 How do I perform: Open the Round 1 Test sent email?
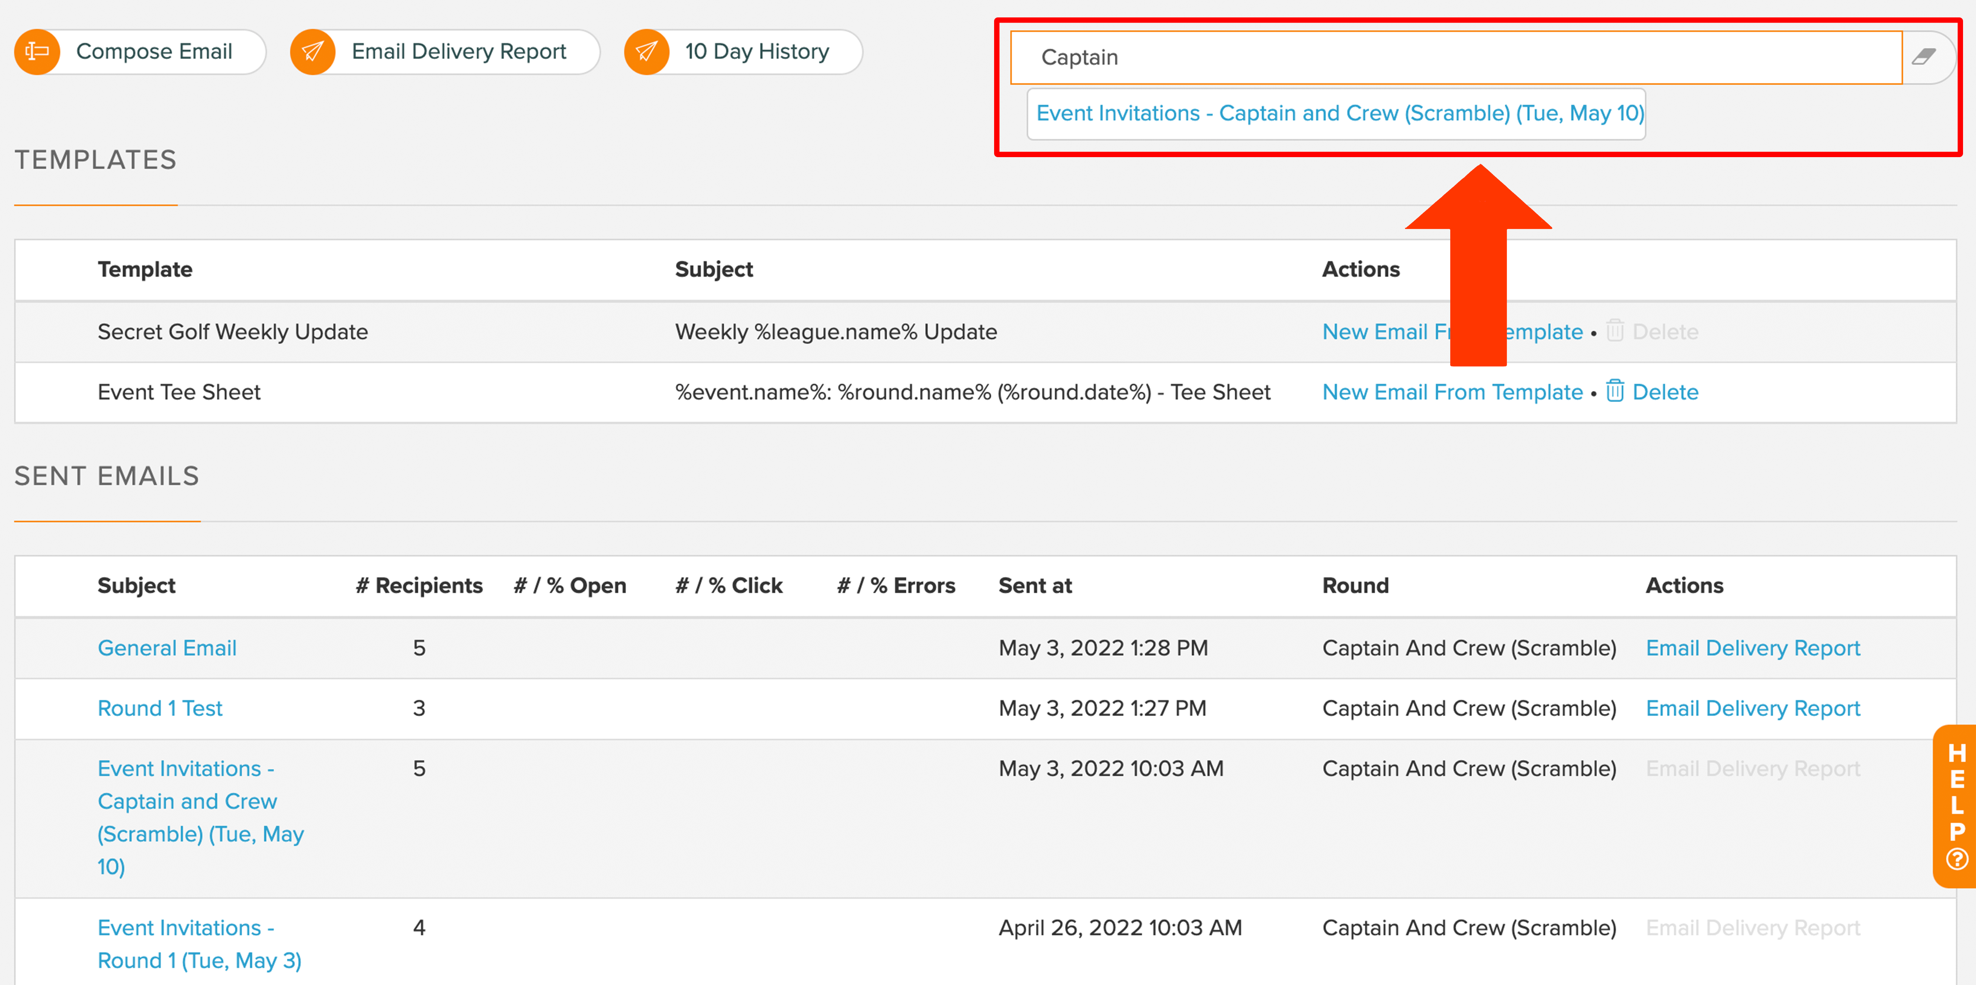point(160,708)
